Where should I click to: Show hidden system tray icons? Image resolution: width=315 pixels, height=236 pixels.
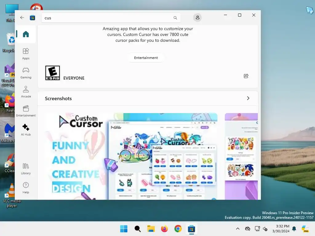click(x=238, y=229)
